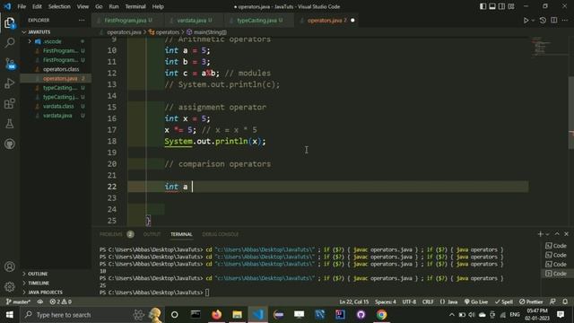Open the Manage gear icon

click(x=10, y=286)
